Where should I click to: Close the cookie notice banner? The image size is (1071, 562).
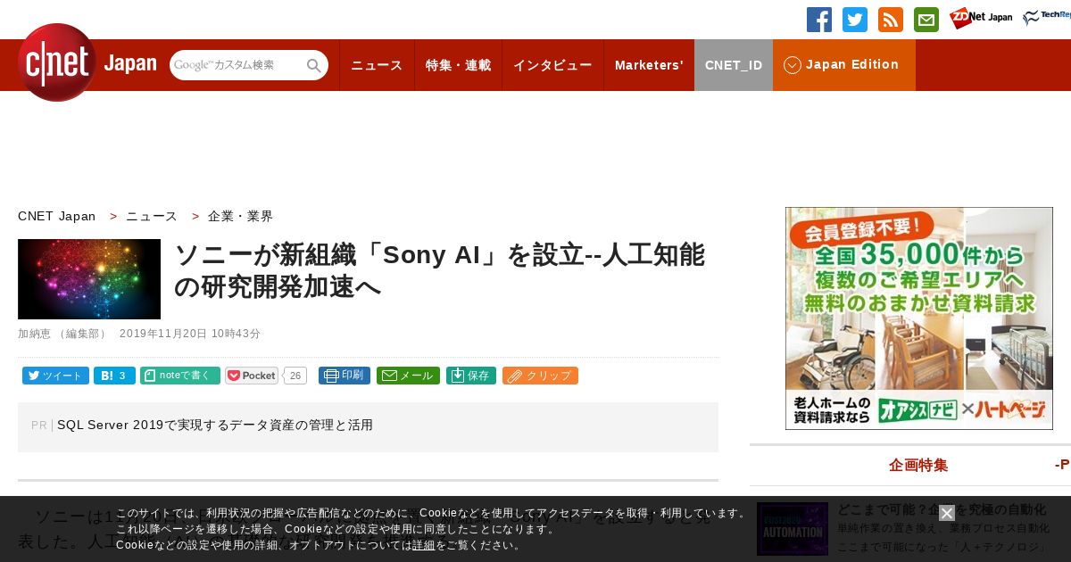point(947,513)
